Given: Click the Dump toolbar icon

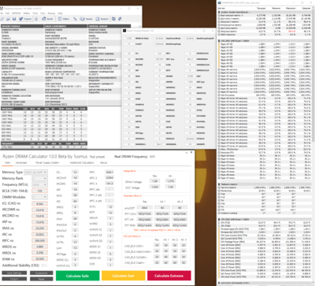Looking at the screenshot, I should [86, 19].
